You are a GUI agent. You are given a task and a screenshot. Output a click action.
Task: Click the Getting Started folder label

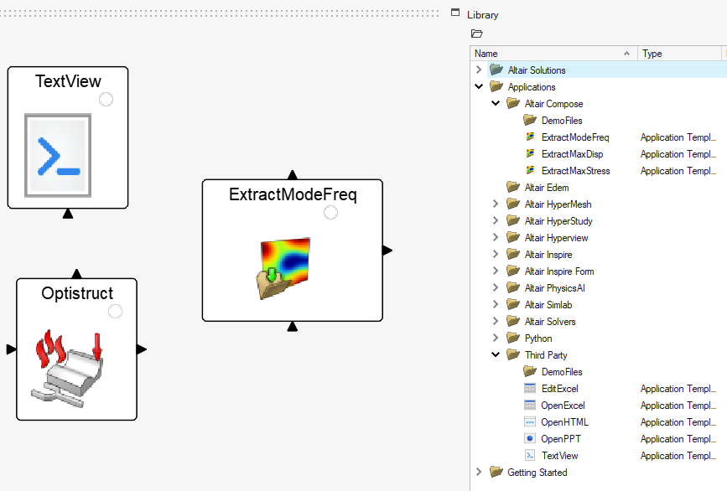coord(537,472)
